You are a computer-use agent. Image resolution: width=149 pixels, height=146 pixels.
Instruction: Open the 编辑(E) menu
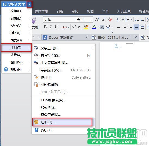pyautogui.click(x=16, y=18)
